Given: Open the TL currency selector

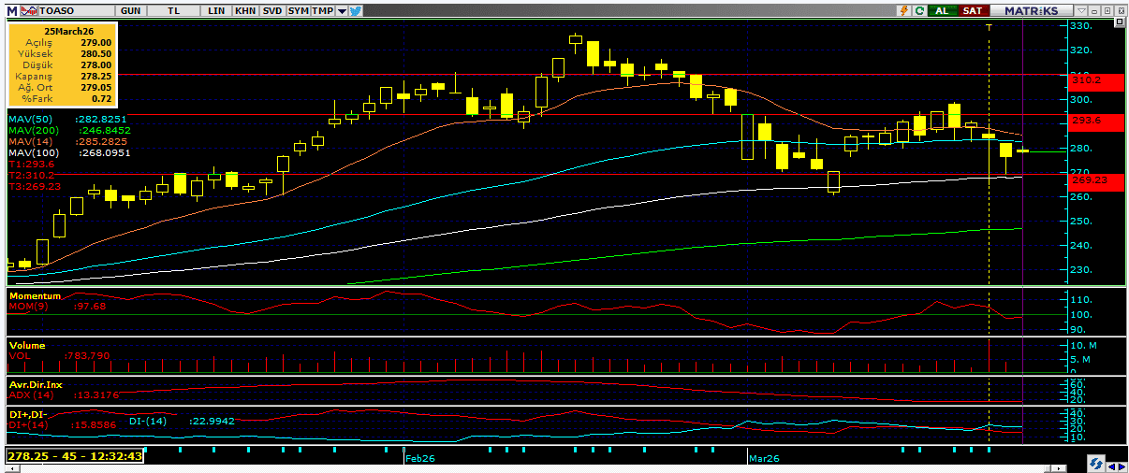Looking at the screenshot, I should [x=174, y=10].
